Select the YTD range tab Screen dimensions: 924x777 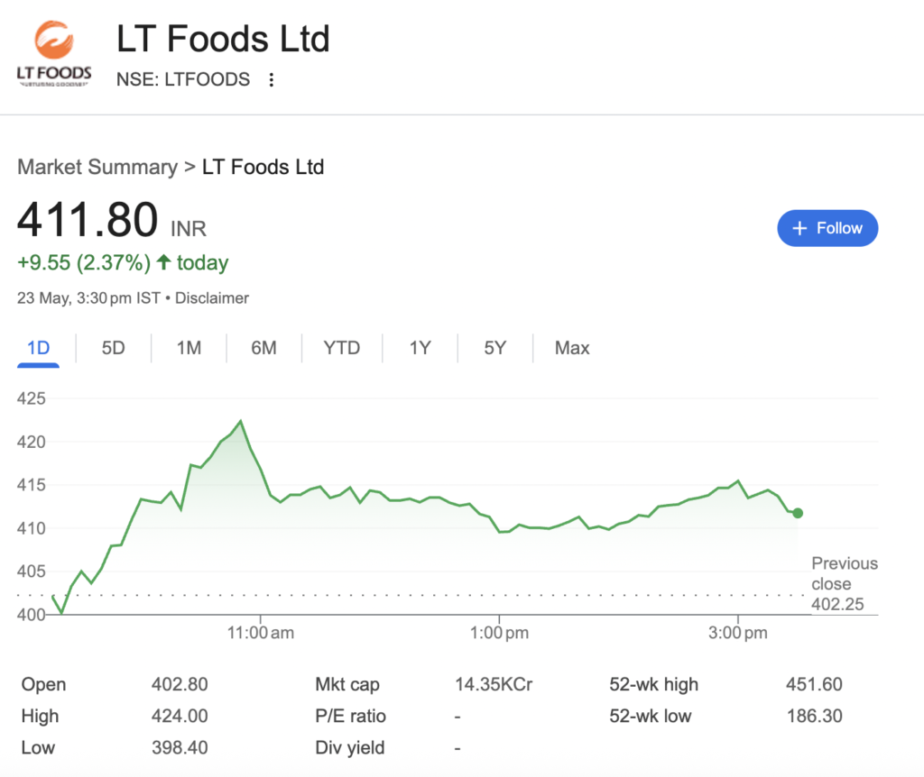tap(342, 348)
